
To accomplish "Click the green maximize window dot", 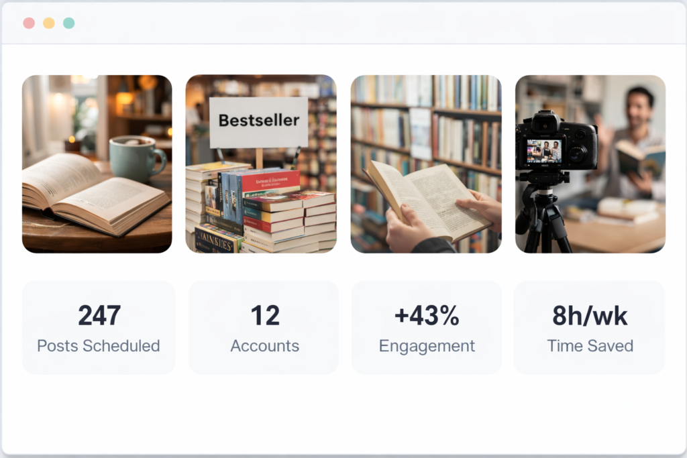I will pos(68,23).
